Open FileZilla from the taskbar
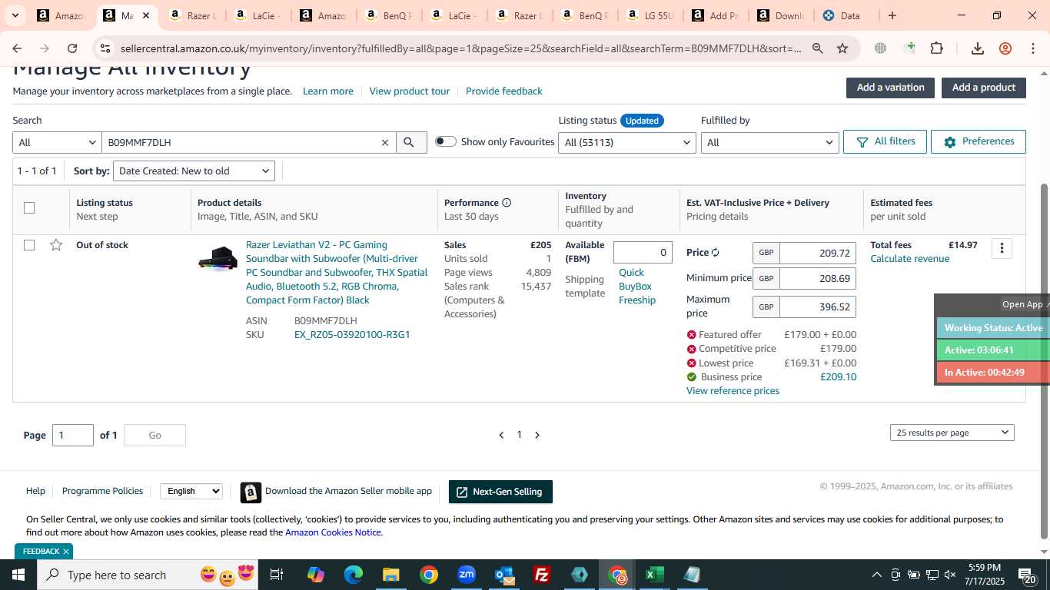 coord(542,575)
